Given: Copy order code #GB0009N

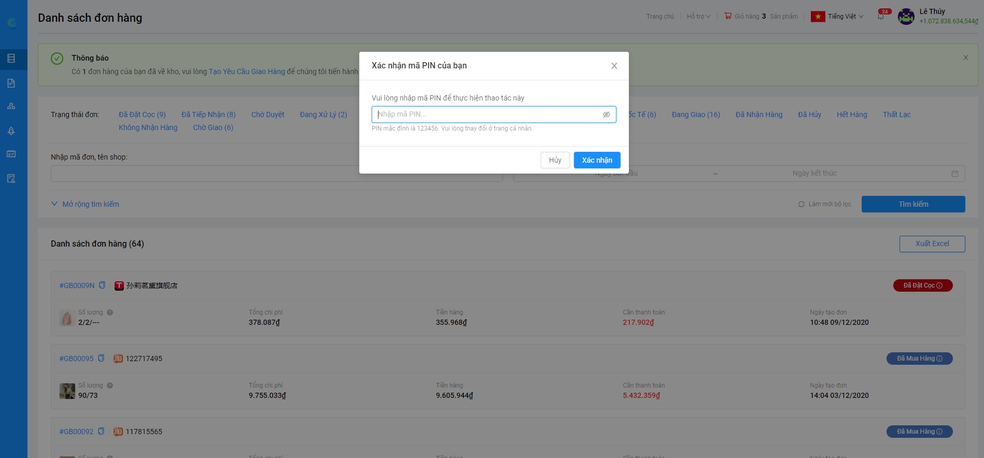Looking at the screenshot, I should (102, 285).
